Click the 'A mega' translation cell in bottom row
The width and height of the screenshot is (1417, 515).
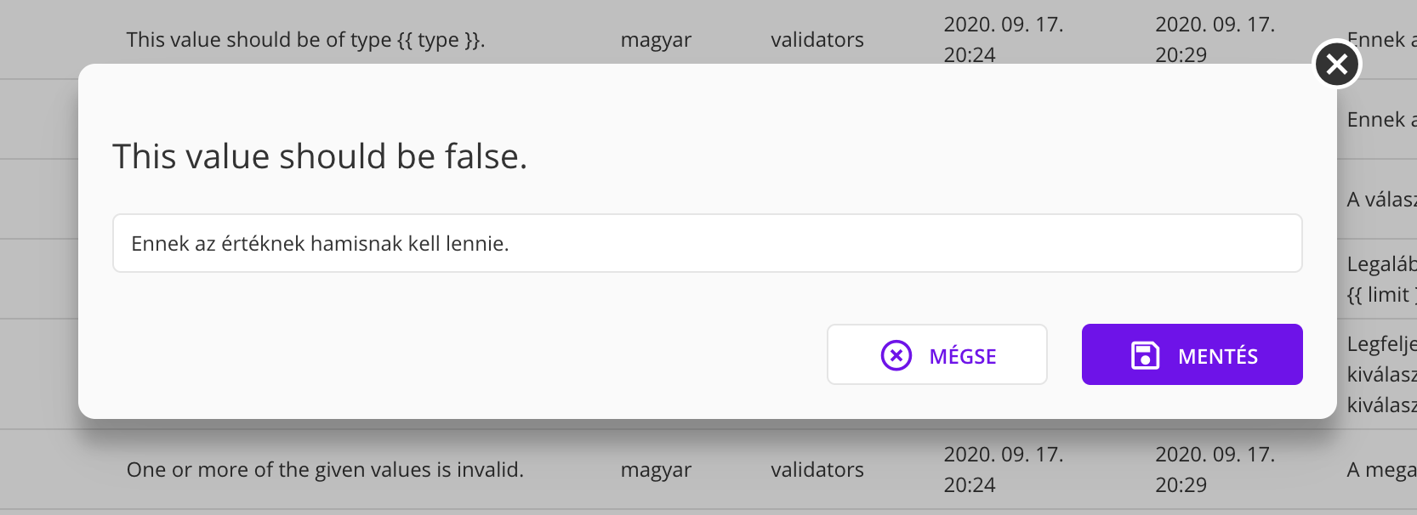(1380, 470)
